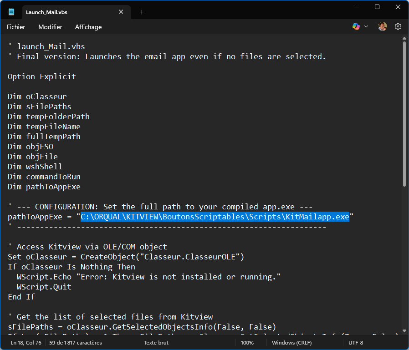This screenshot has height=350, width=409.
Task: Open the Copilot icon in the toolbar
Action: (x=356, y=27)
